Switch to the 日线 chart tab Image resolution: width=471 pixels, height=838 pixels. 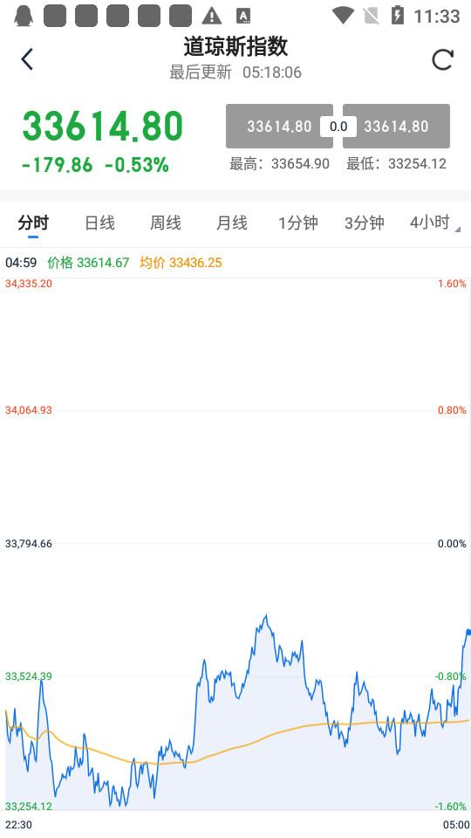pos(99,223)
